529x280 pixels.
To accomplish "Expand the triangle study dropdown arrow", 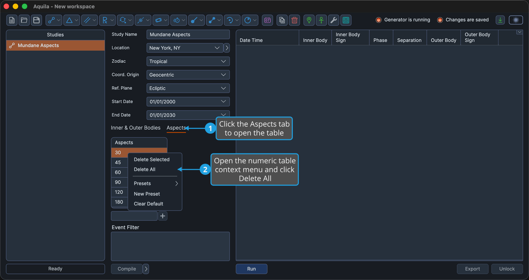I will point(76,20).
